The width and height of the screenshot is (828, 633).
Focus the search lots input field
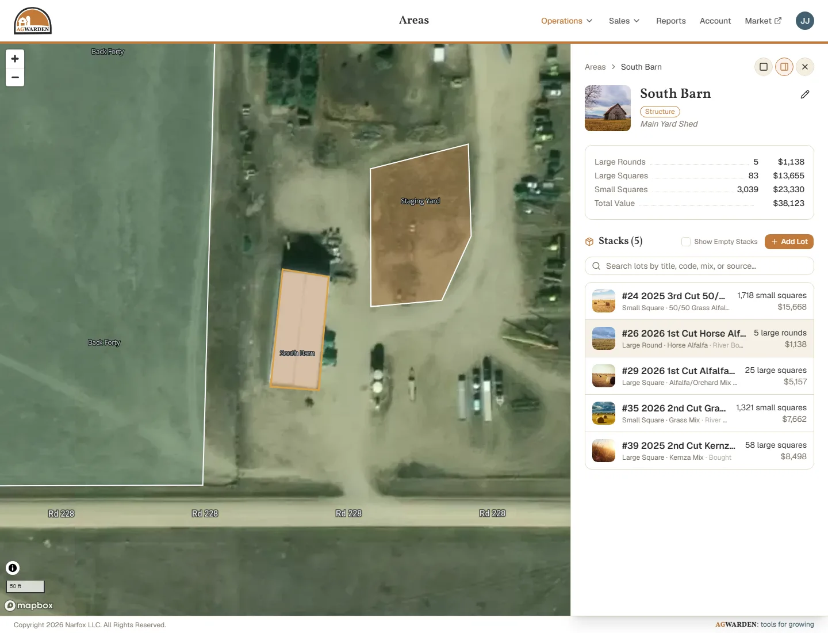pyautogui.click(x=699, y=266)
